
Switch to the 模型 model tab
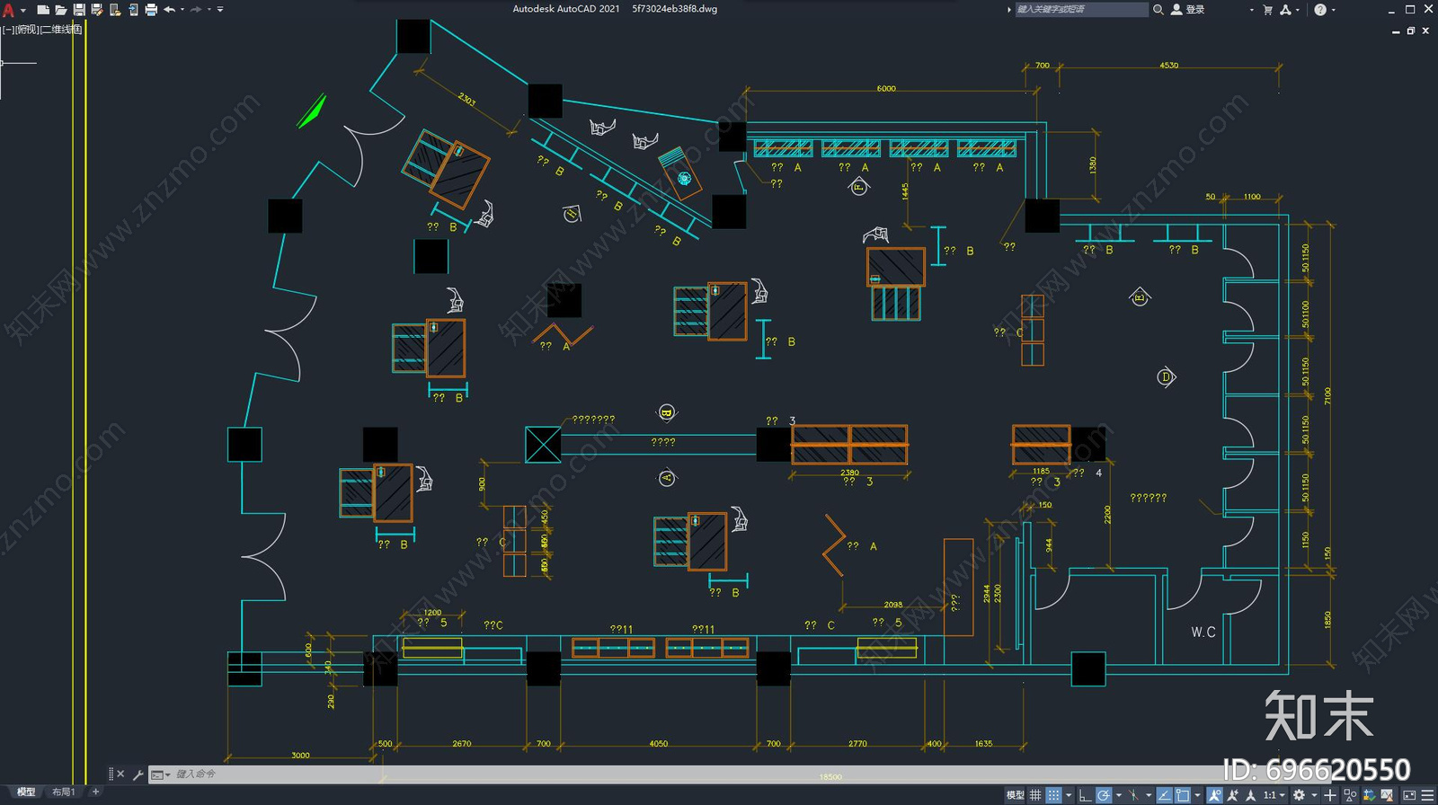[25, 792]
